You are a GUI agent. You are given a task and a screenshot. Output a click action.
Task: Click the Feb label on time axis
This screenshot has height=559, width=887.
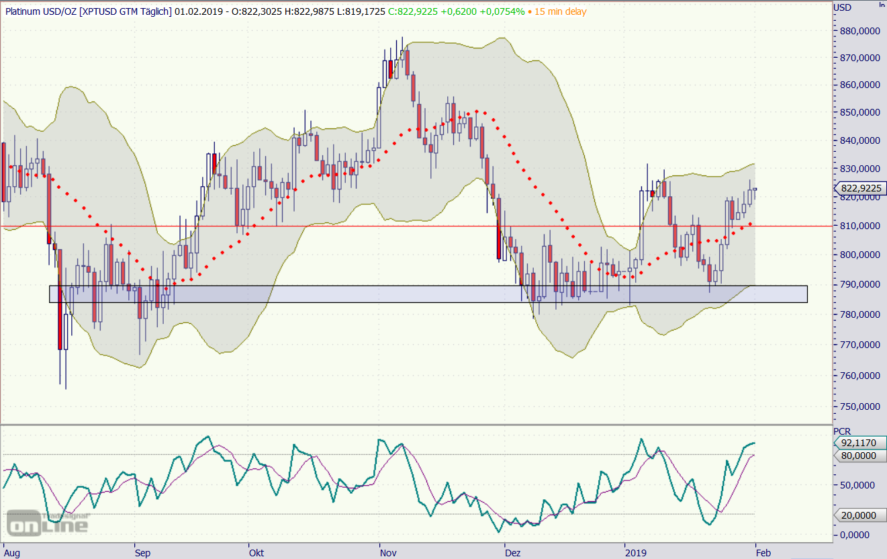(x=763, y=553)
